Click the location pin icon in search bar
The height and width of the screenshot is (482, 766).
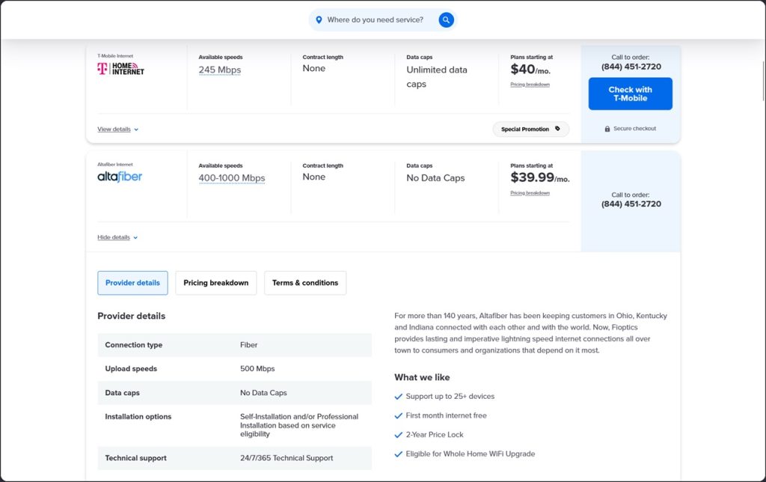(319, 20)
